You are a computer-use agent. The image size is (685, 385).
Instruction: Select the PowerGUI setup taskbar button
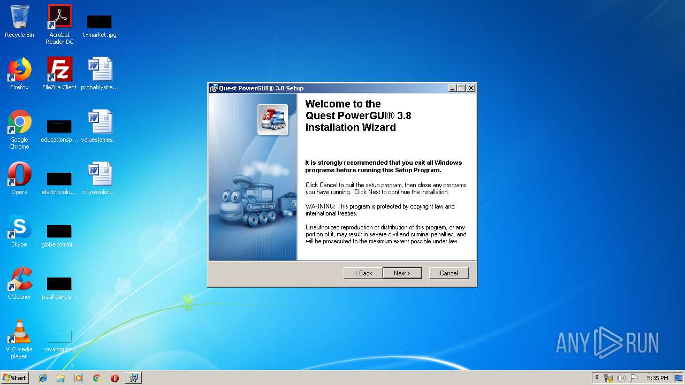click(x=133, y=378)
